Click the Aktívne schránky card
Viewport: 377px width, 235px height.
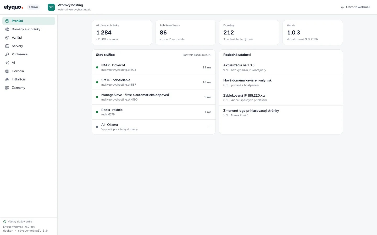(x=122, y=33)
